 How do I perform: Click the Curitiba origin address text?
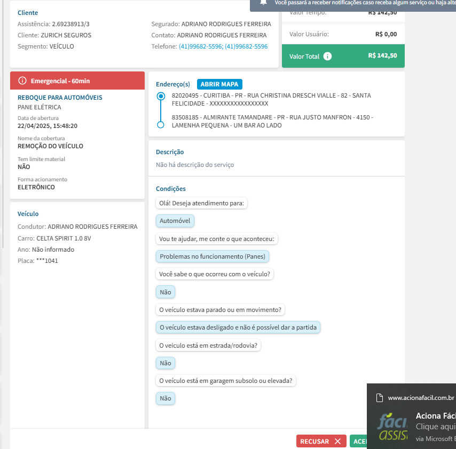click(271, 99)
